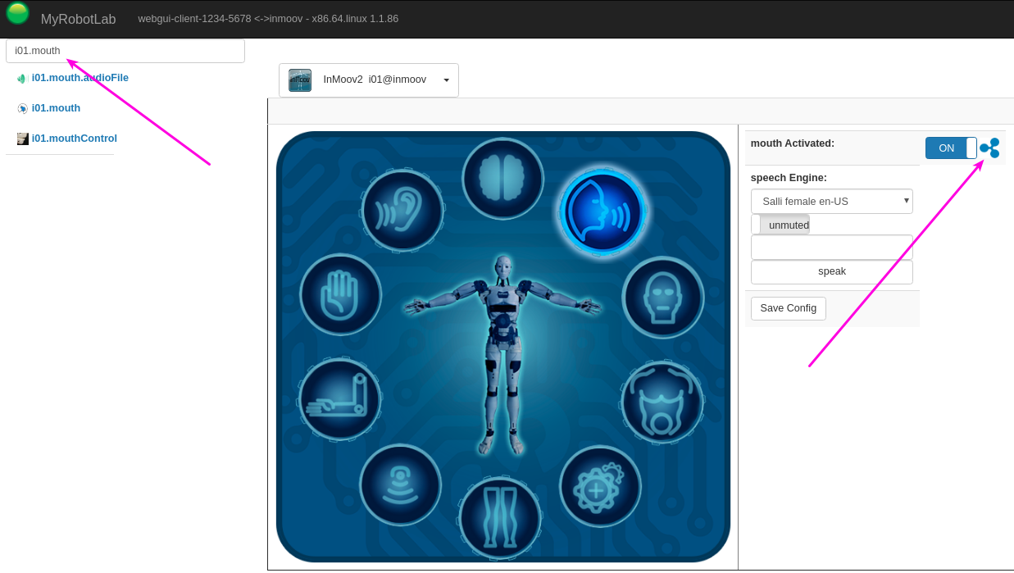The height and width of the screenshot is (573, 1014).
Task: Click the service search field containing i01.mouth
Action: point(125,51)
